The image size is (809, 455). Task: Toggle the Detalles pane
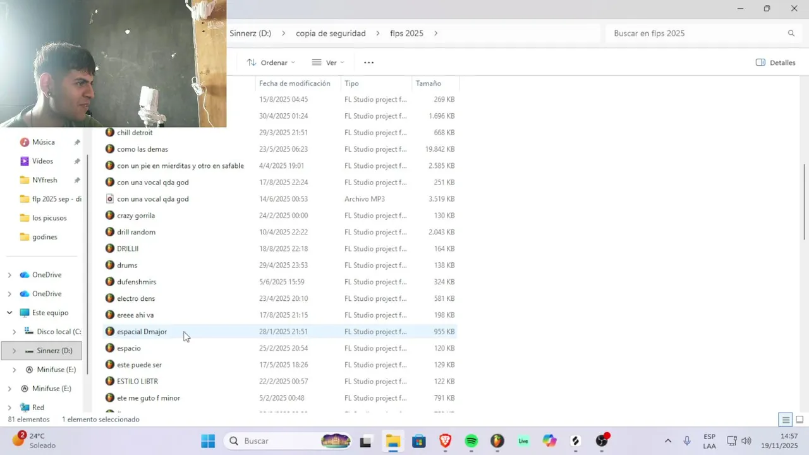click(776, 63)
